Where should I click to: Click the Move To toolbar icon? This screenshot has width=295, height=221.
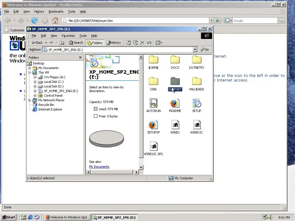[128, 43]
